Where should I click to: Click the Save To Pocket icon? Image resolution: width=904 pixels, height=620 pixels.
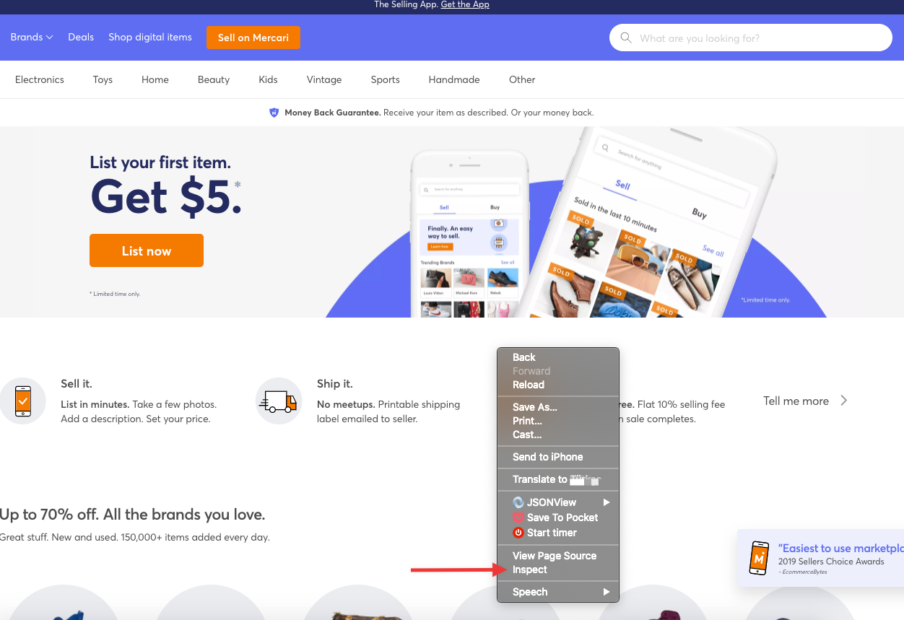(518, 518)
